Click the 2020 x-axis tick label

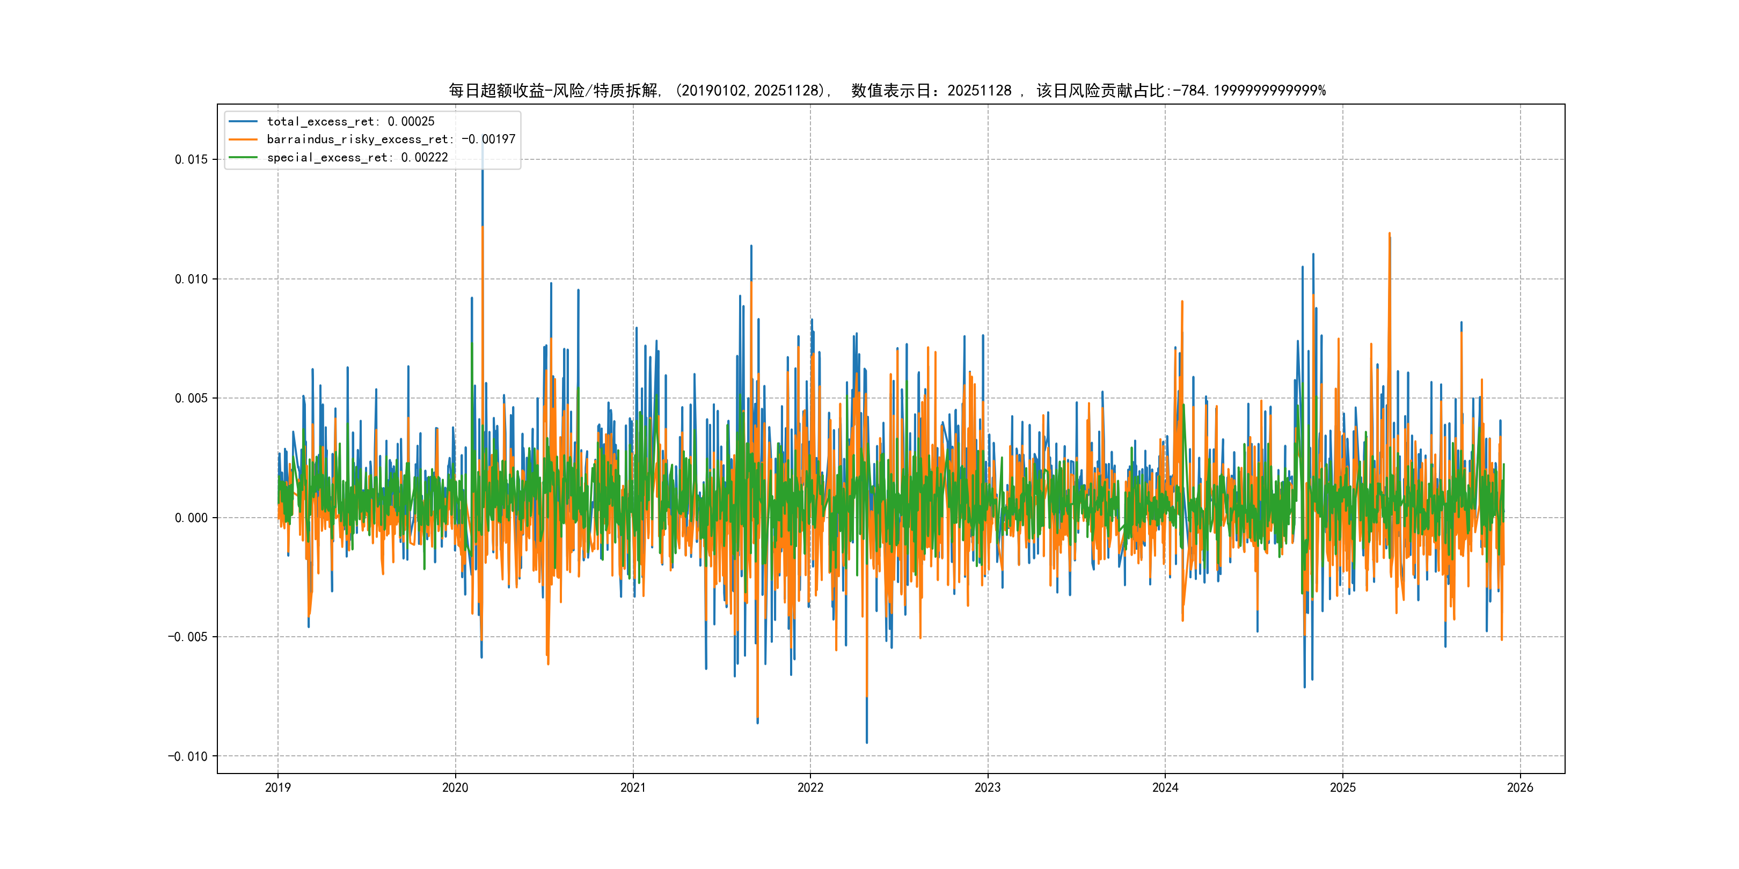[x=455, y=787]
